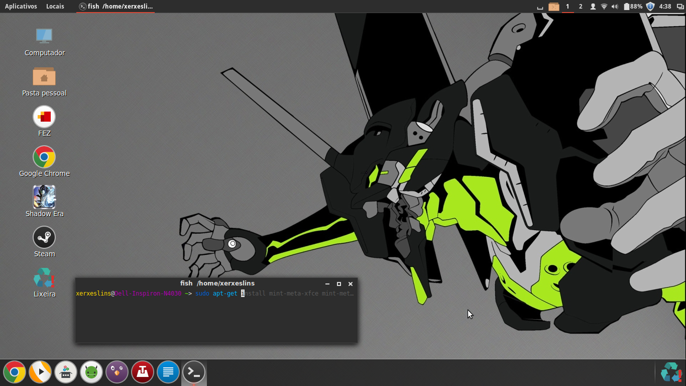Screen dimensions: 686x386
Task: Open the blue text editor dock icon
Action: [168, 372]
